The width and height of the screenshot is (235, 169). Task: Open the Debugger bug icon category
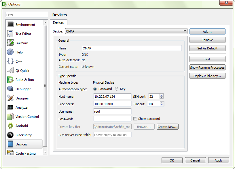coord(10,89)
